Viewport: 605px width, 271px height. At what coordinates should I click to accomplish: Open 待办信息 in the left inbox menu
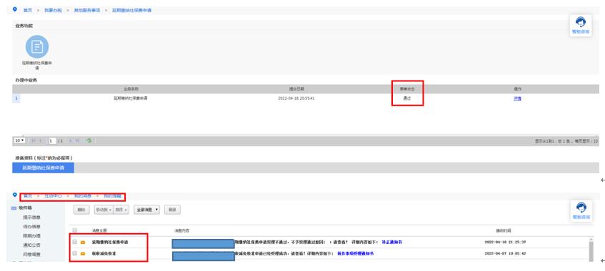[x=31, y=227]
